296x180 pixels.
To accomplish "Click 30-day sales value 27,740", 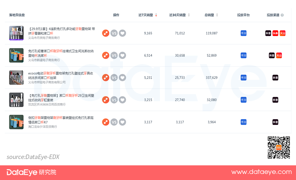I will pyautogui.click(x=180, y=100).
